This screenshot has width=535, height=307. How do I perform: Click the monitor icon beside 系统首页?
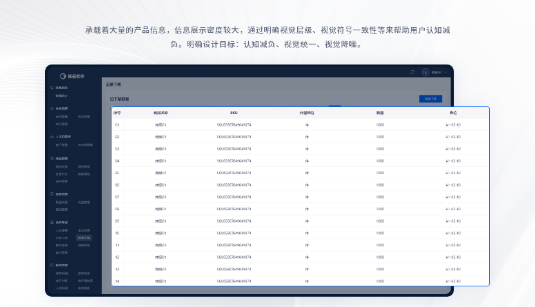click(52, 88)
